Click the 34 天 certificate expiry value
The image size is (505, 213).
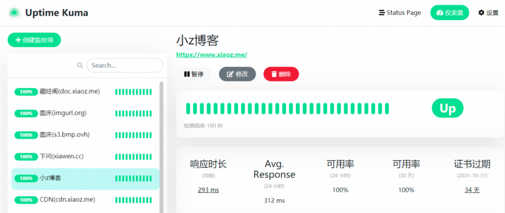point(472,190)
